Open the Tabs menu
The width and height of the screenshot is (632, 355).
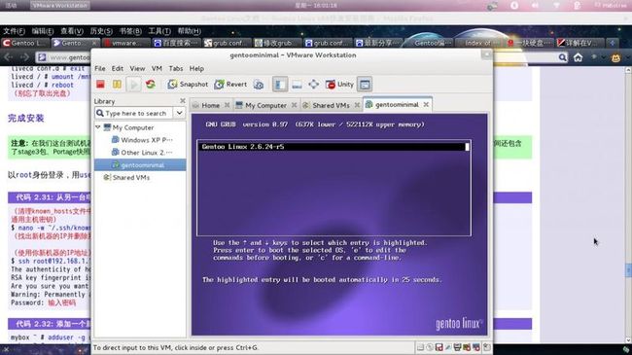click(x=176, y=69)
